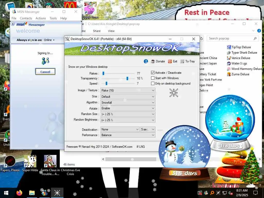Open the Performance dropdown
Image resolution: width=264 pixels, height=198 pixels.
pos(128,135)
